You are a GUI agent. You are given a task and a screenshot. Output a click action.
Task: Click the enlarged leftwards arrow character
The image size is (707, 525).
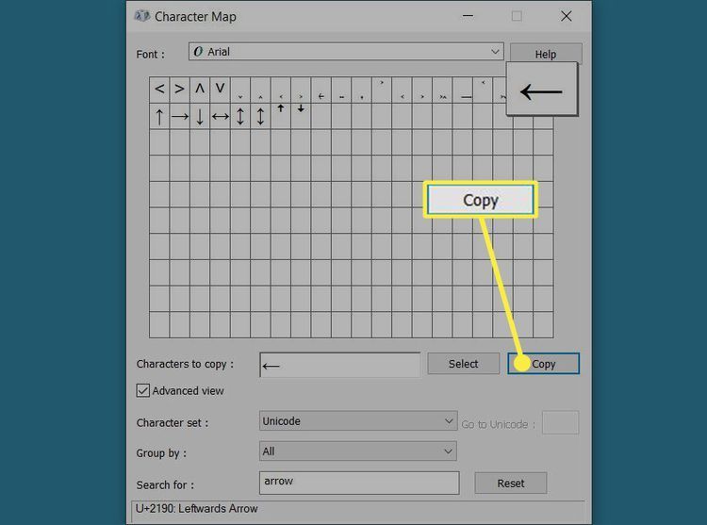coord(541,90)
